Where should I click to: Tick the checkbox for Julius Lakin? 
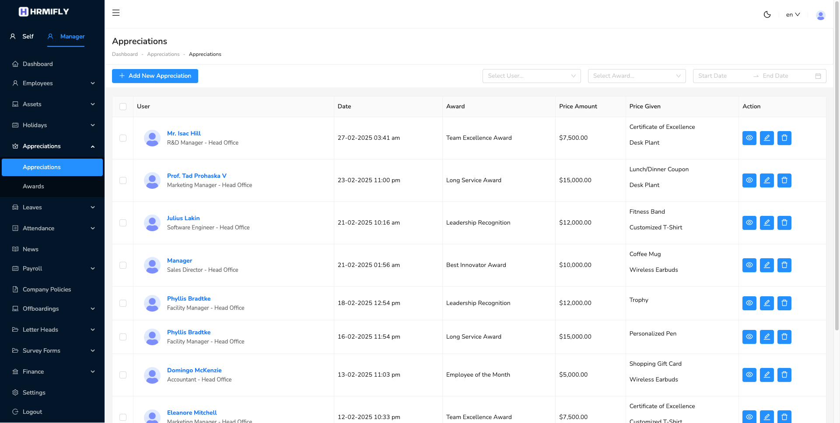coord(123,223)
